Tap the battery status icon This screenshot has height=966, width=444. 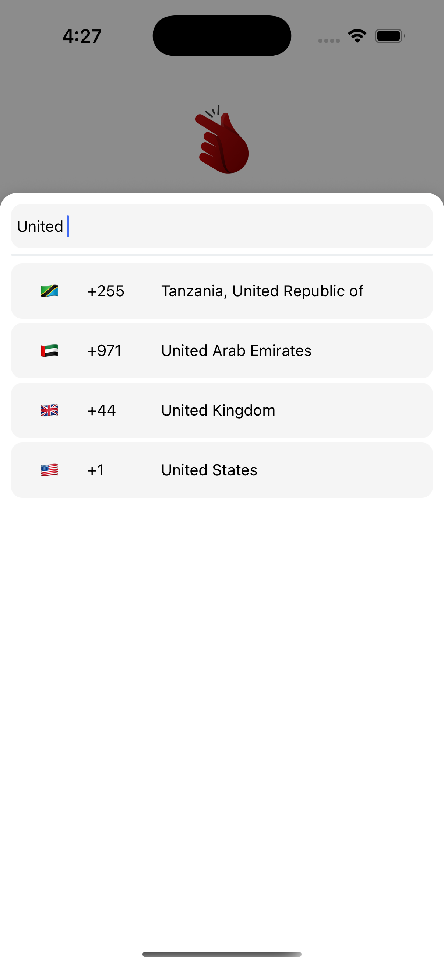(x=389, y=36)
